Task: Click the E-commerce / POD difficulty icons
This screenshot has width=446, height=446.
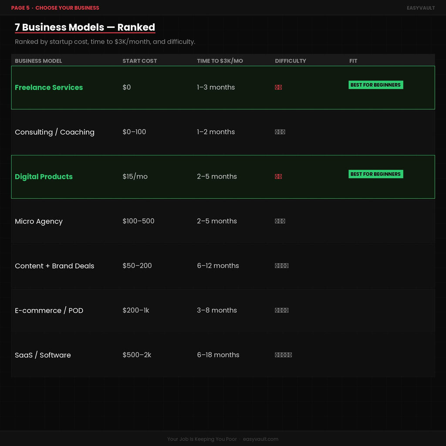Action: pos(282,310)
